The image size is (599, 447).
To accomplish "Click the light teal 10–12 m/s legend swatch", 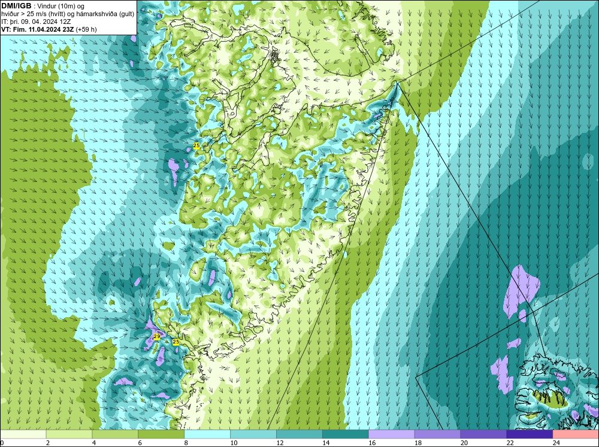I will [x=253, y=434].
